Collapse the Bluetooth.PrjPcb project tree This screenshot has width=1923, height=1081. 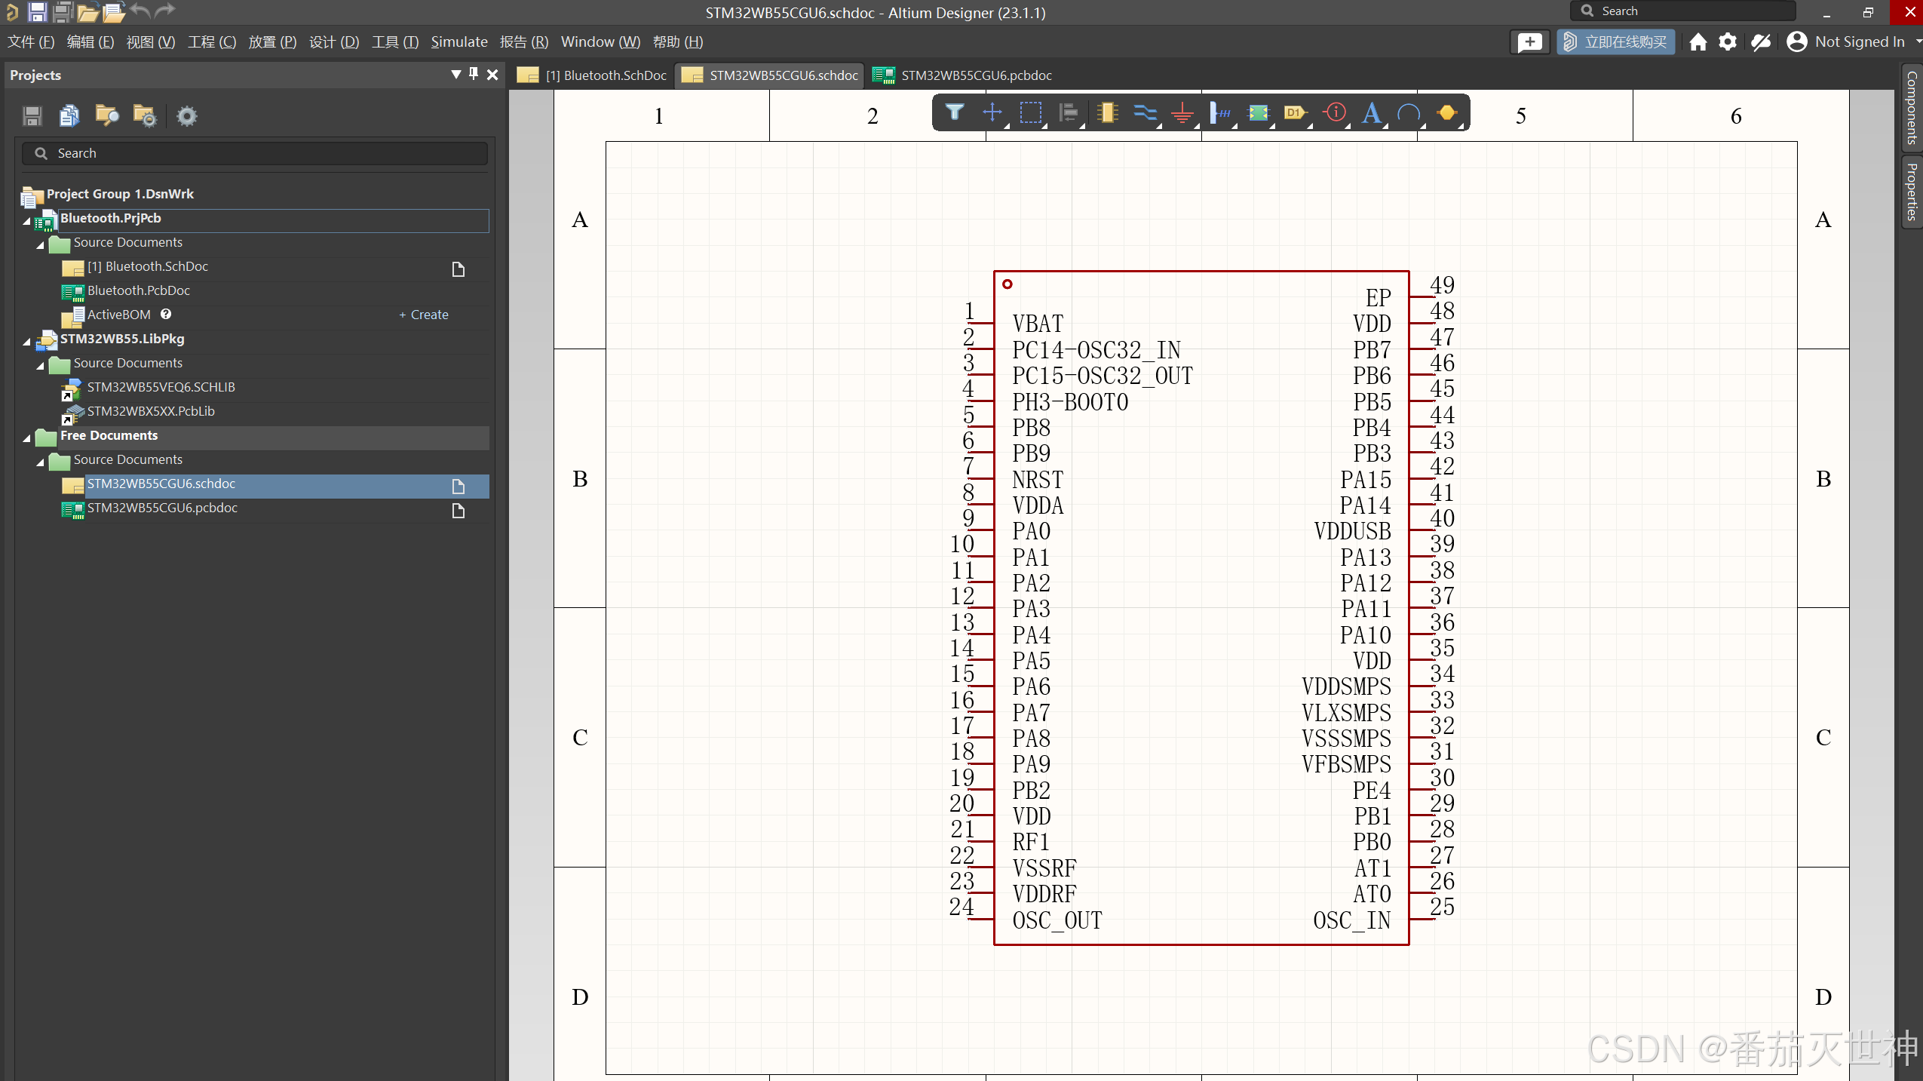coord(27,220)
